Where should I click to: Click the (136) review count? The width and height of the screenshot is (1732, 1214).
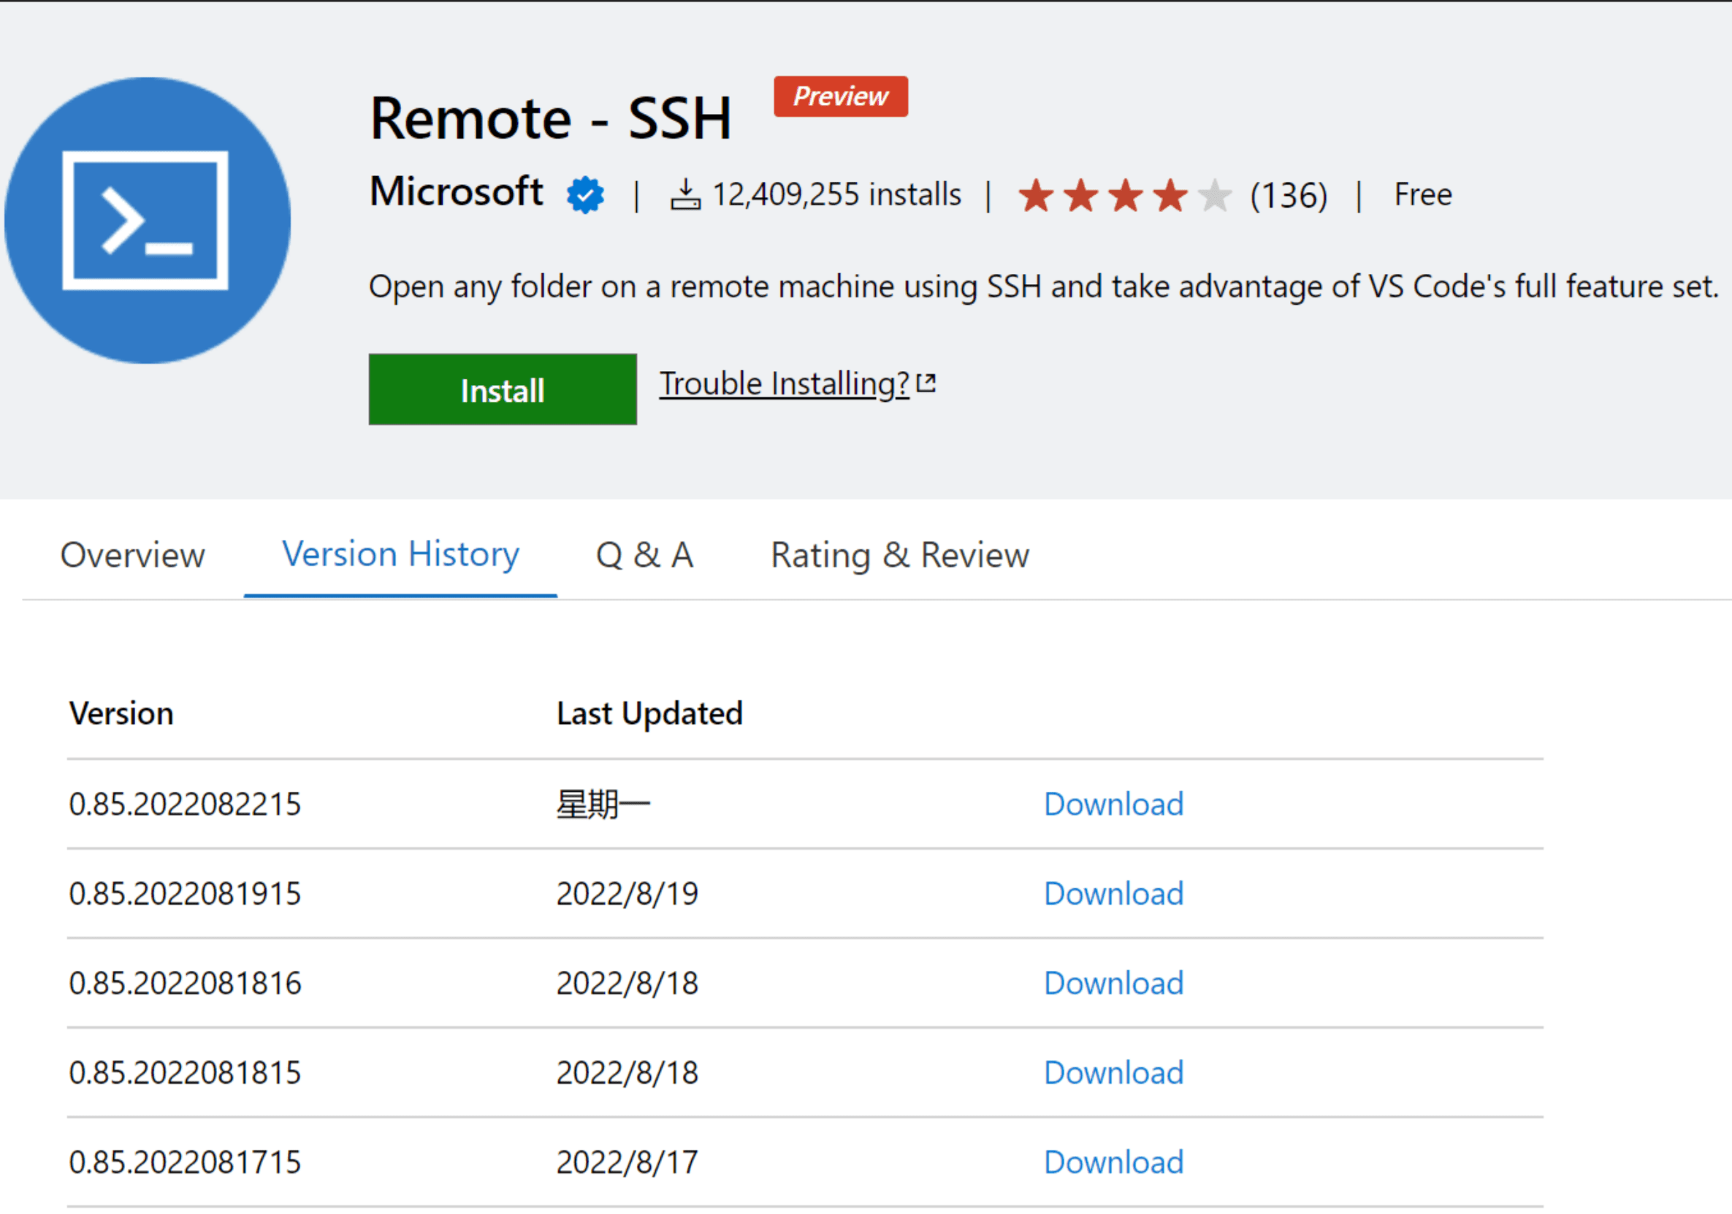click(x=1289, y=196)
